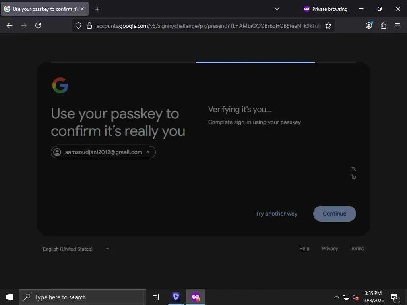Open a new tab with plus button
407x305 pixels.
97,9
